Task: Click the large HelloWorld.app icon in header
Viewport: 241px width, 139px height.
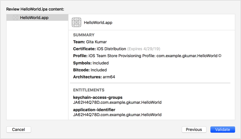Action: [77, 22]
